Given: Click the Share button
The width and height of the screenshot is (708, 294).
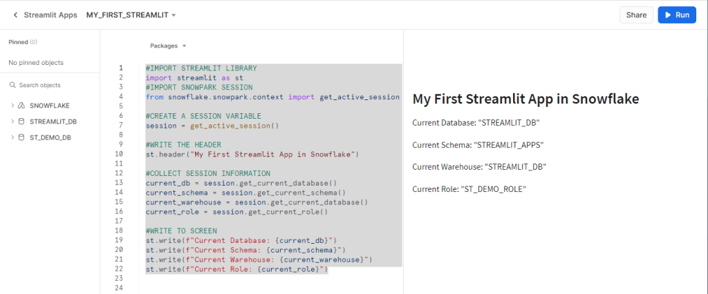Looking at the screenshot, I should point(636,14).
